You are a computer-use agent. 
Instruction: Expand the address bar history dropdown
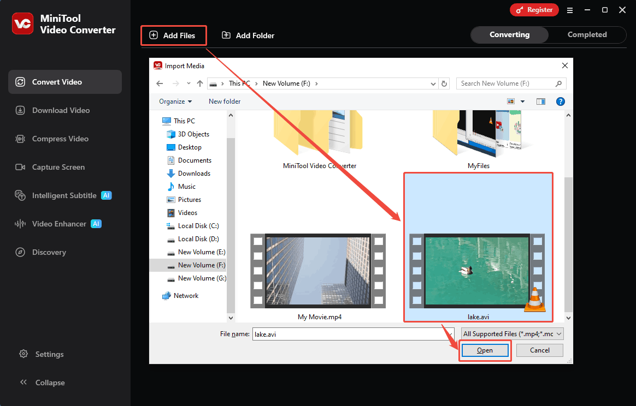(433, 84)
